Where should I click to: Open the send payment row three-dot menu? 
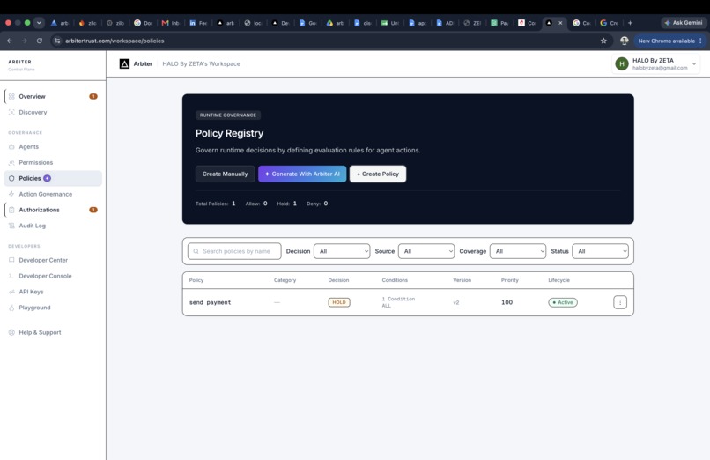[x=620, y=302]
